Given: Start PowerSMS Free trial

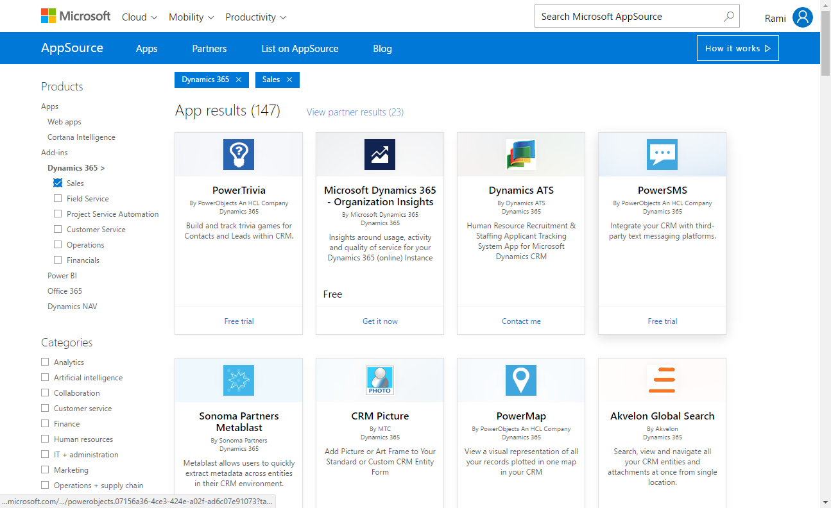Looking at the screenshot, I should [662, 321].
